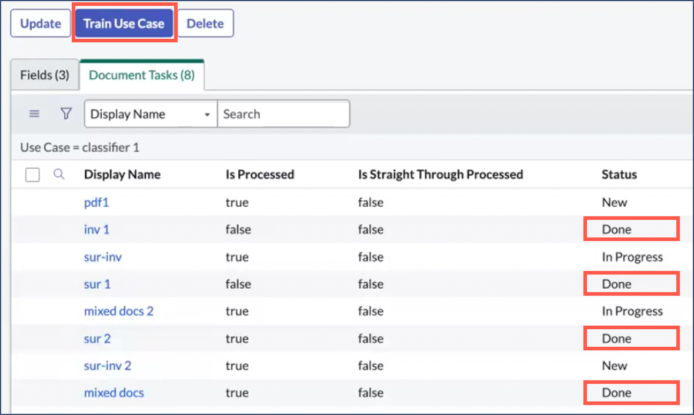The height and width of the screenshot is (415, 694).
Task: Click the New status of pdf1
Action: click(x=615, y=203)
